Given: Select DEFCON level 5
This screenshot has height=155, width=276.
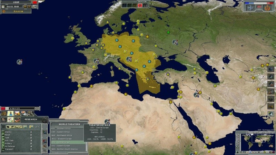Looking at the screenshot, I should [125, 6].
